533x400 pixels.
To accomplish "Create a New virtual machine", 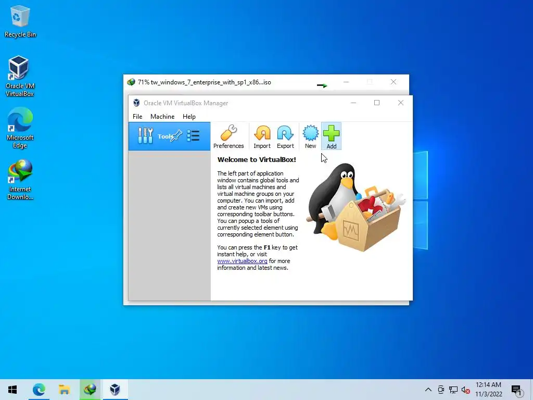I will point(310,136).
